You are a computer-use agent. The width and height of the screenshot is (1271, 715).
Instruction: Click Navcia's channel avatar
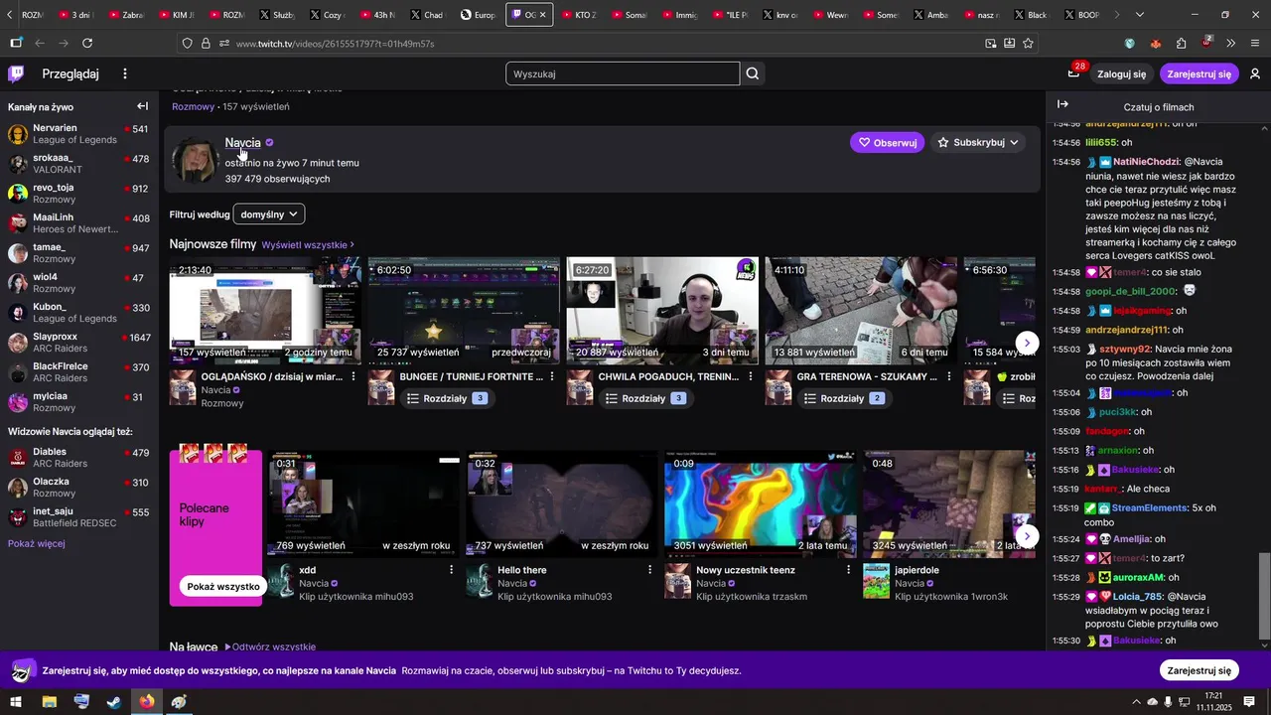[x=195, y=160]
